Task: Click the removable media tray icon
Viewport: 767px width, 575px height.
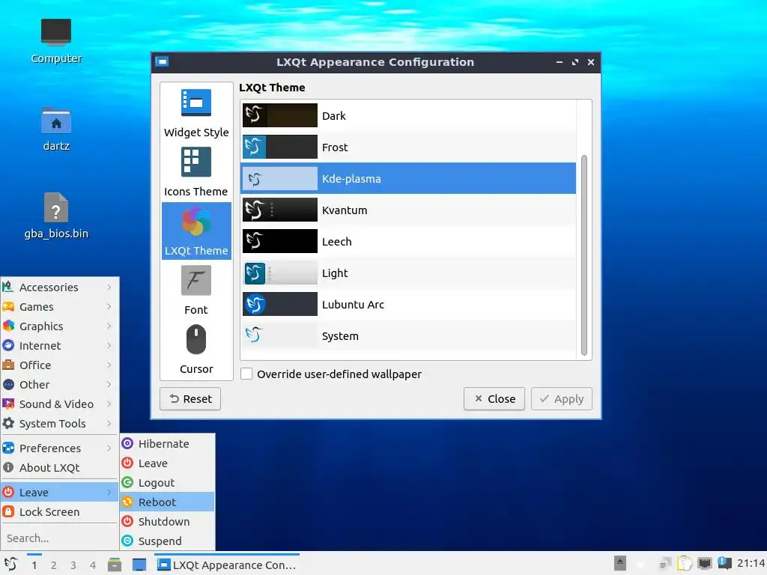Action: [x=619, y=563]
